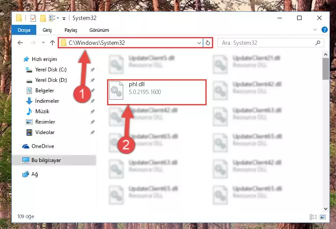Click the scrollbar down arrow
The image size is (336, 229).
[x=326, y=209]
